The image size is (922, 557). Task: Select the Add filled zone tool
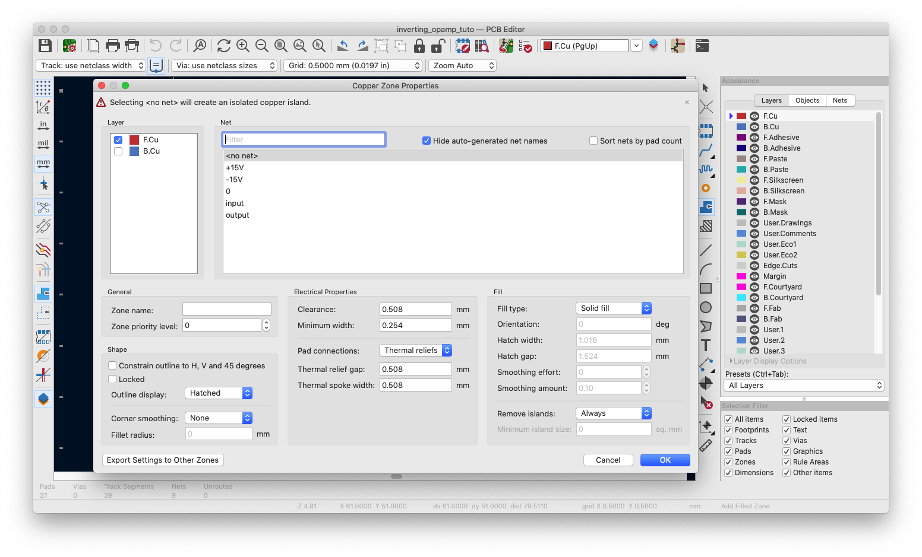[706, 207]
